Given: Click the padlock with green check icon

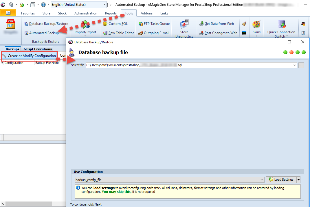Looking at the screenshot, I should (22, 4).
